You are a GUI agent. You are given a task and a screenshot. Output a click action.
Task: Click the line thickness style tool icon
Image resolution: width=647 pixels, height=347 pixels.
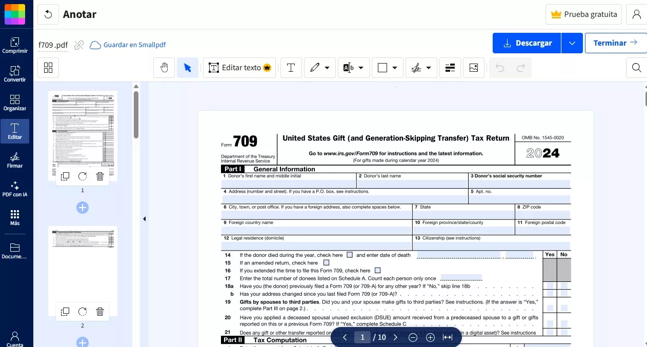click(450, 68)
